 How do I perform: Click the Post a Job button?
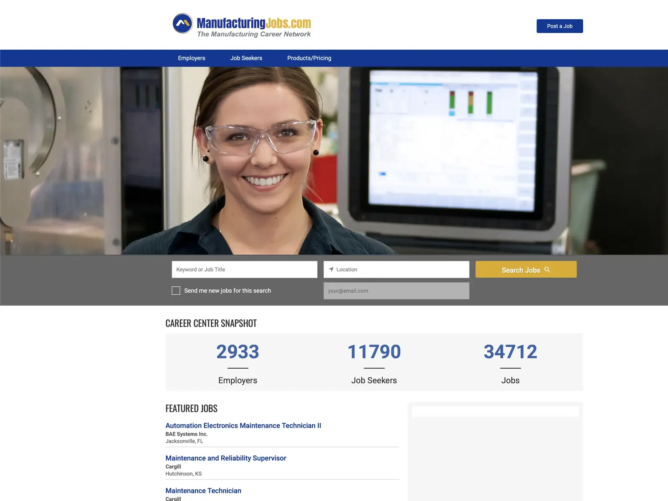click(x=559, y=26)
